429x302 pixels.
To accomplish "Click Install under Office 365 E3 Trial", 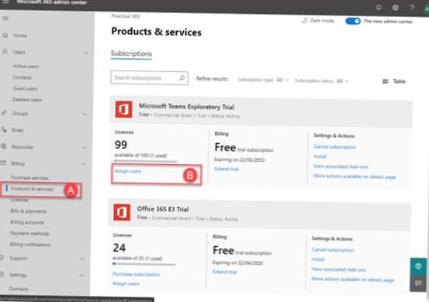I will click(x=318, y=259).
